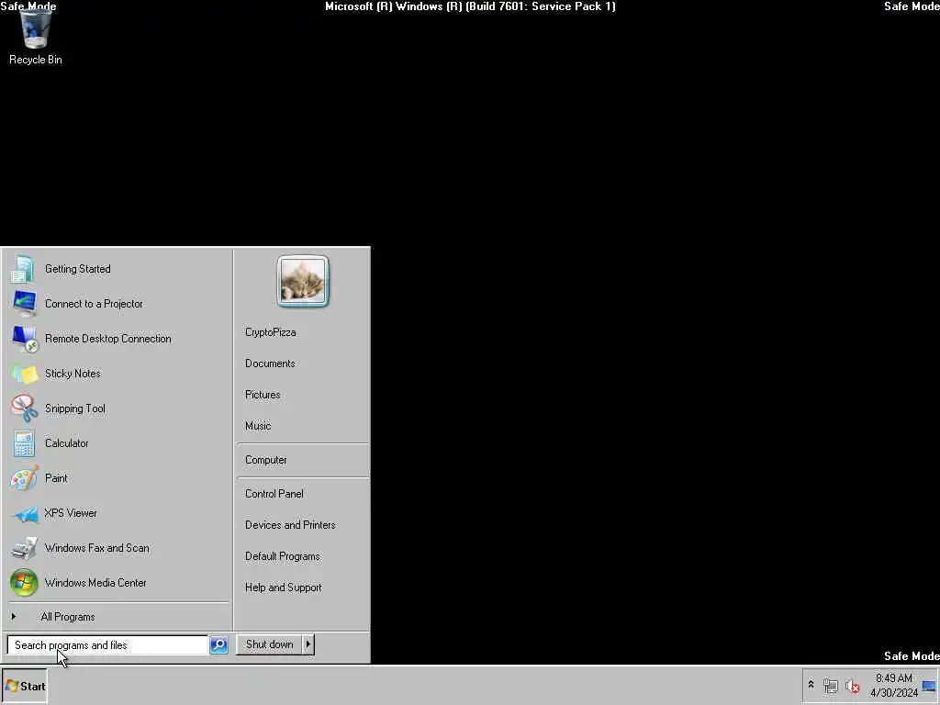Image resolution: width=940 pixels, height=705 pixels.
Task: Show hidden tray icons chevron
Action: click(811, 685)
